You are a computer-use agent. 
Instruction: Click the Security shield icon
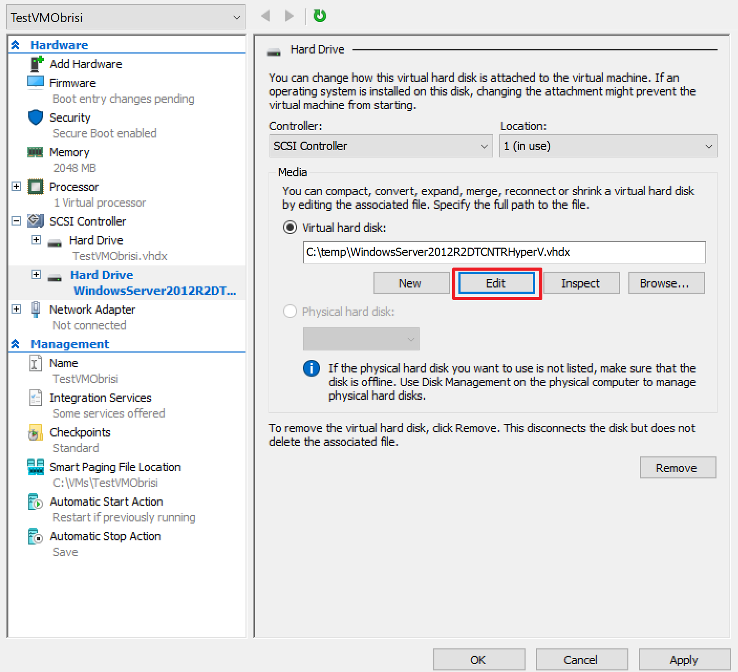coord(35,118)
